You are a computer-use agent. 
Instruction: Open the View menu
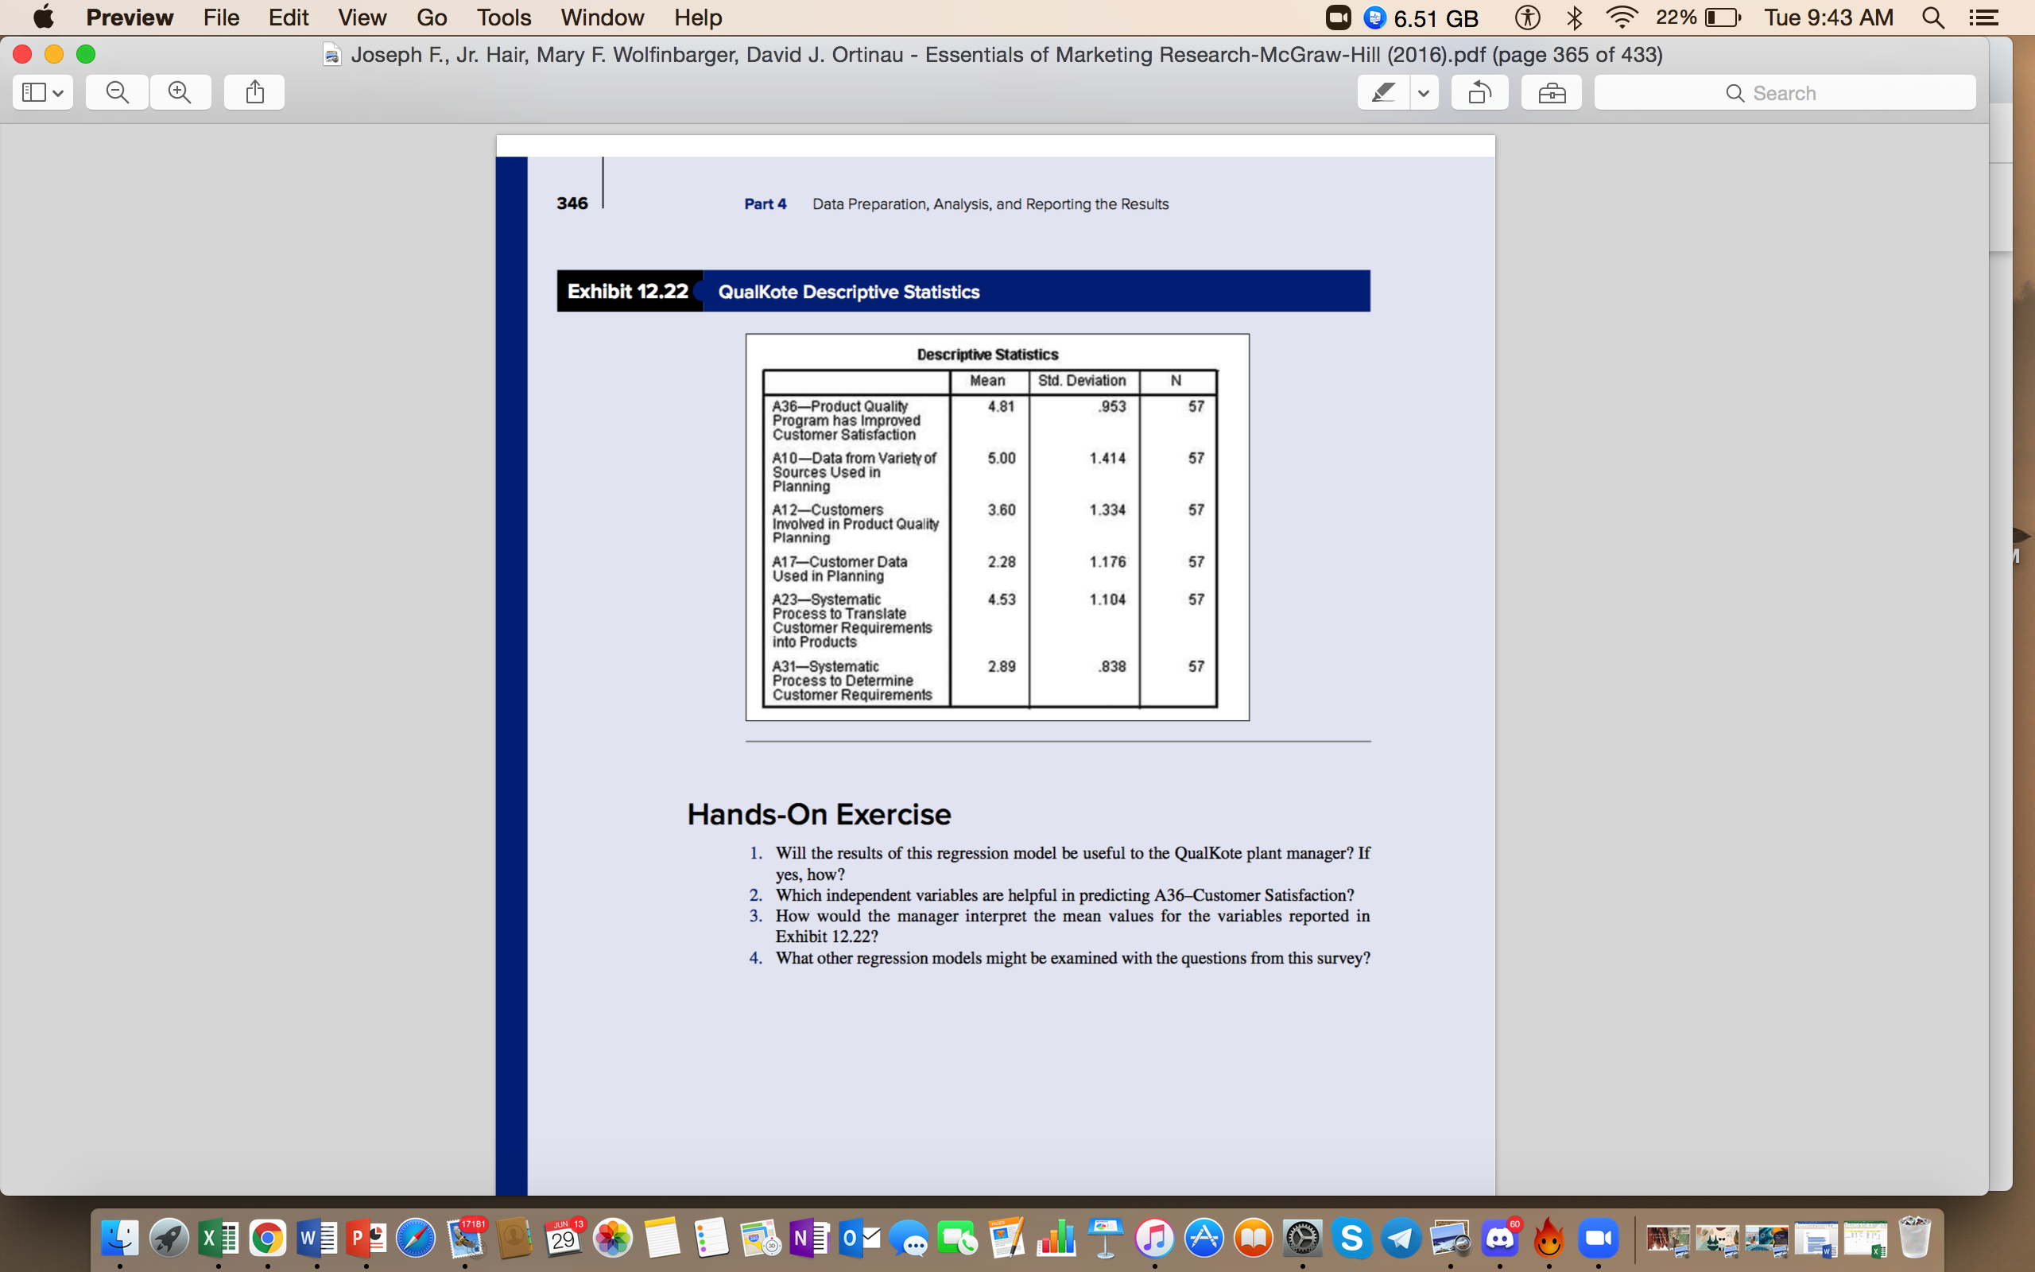tap(362, 17)
